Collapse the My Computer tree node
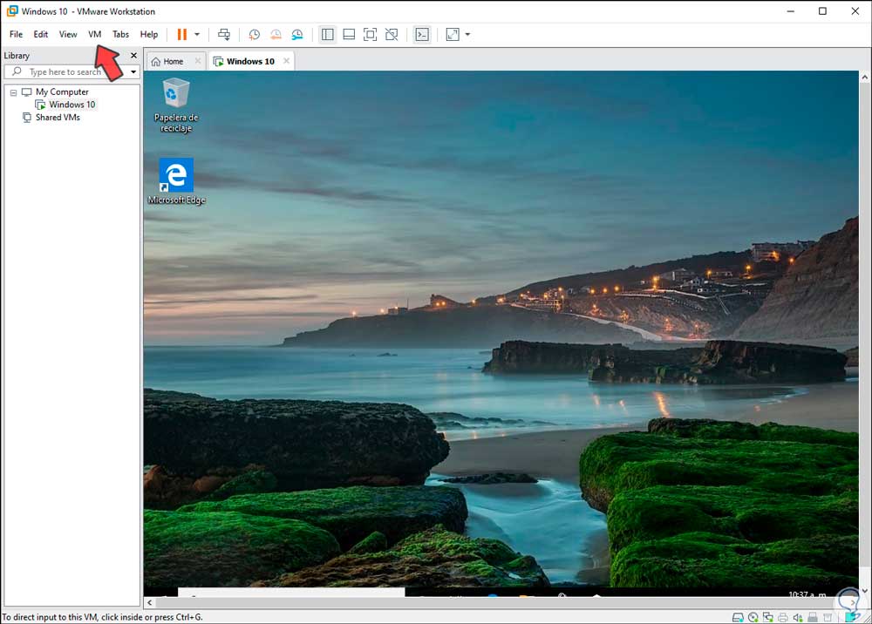872x624 pixels. (x=14, y=92)
